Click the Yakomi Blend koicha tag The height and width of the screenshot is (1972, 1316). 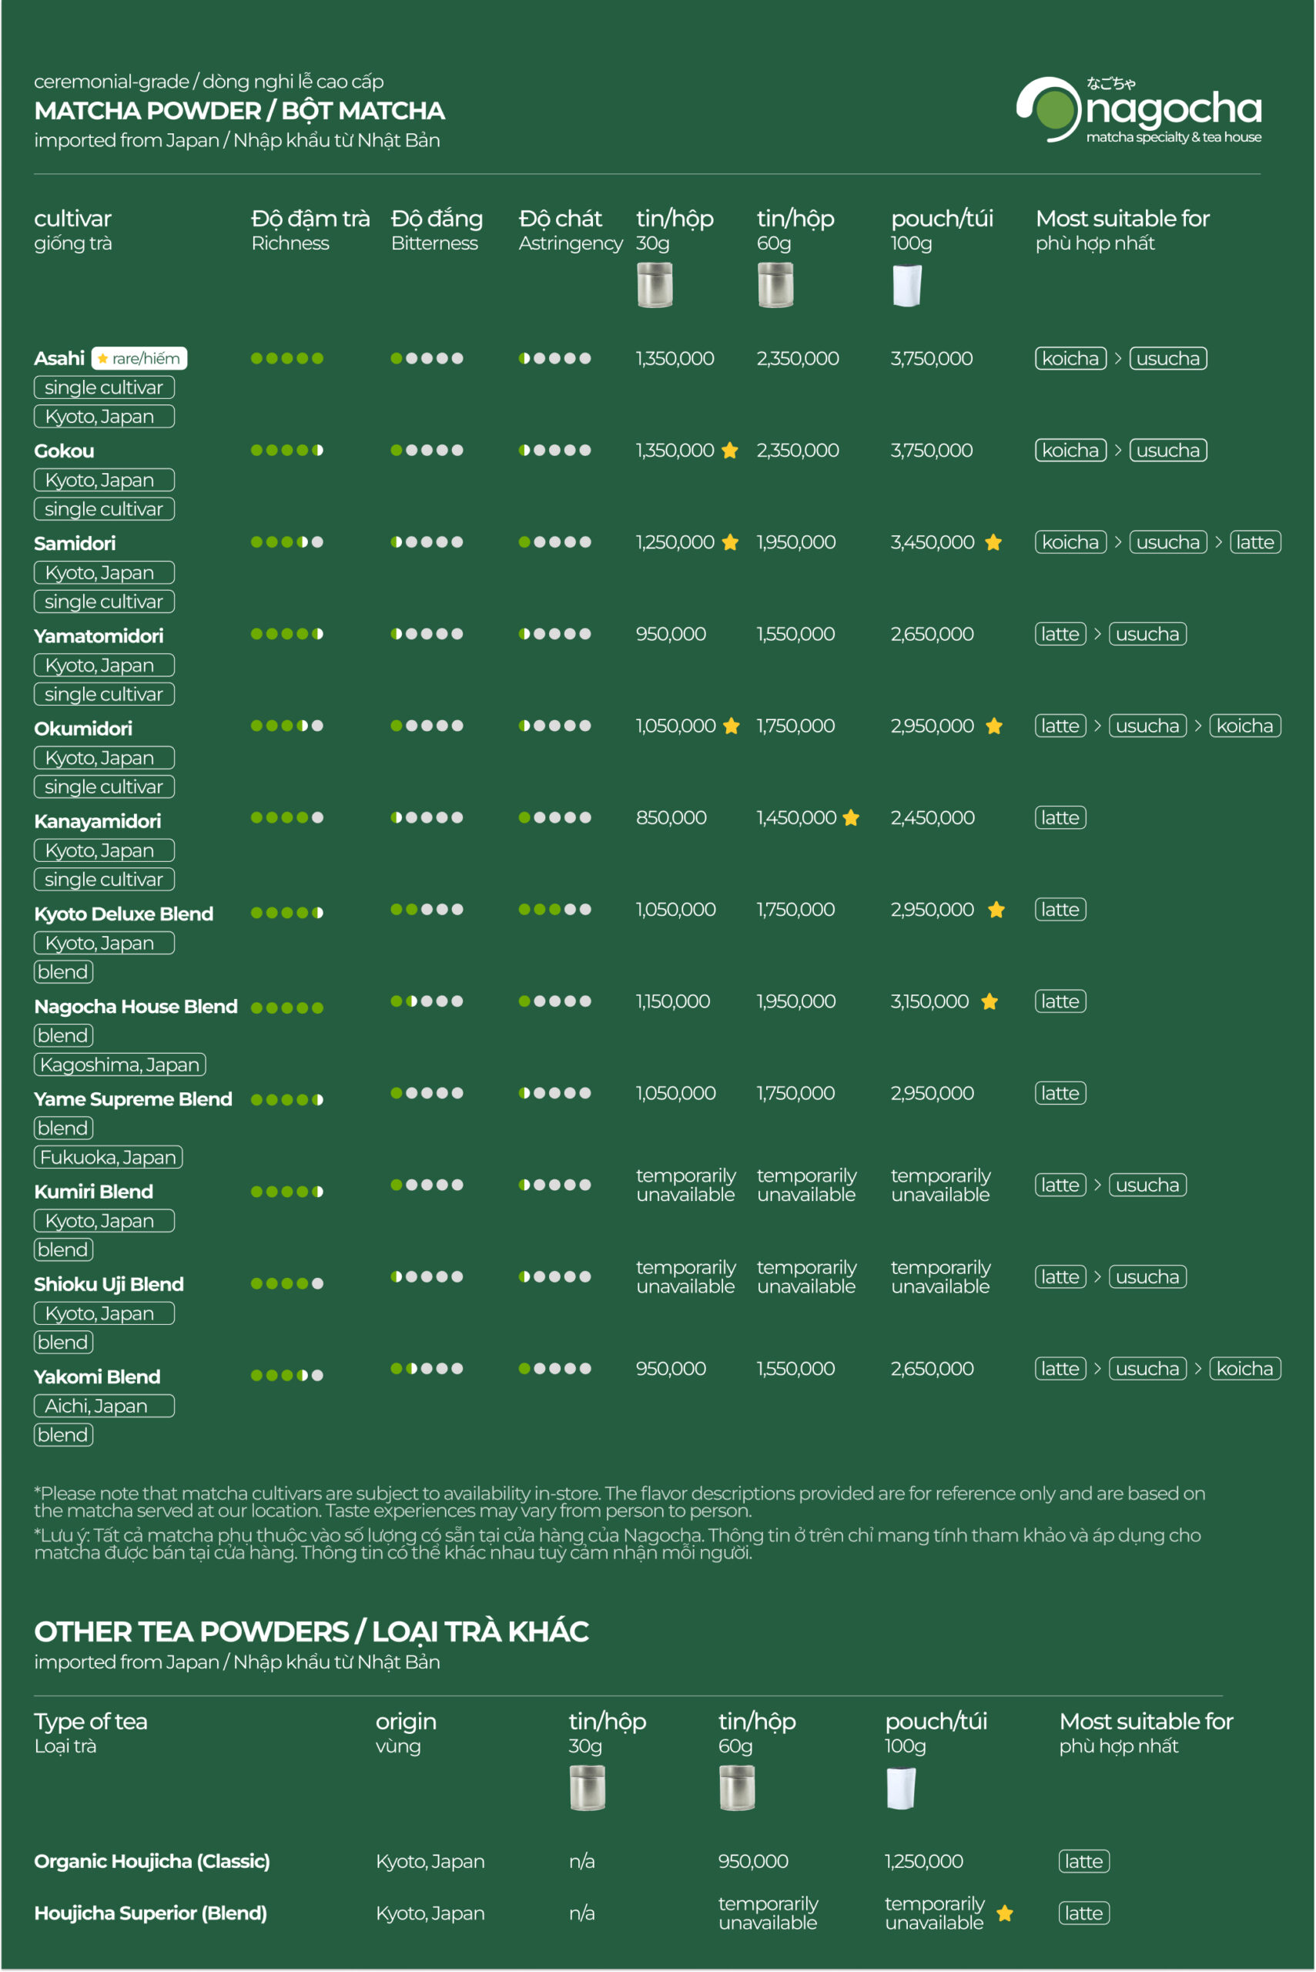click(1245, 1368)
